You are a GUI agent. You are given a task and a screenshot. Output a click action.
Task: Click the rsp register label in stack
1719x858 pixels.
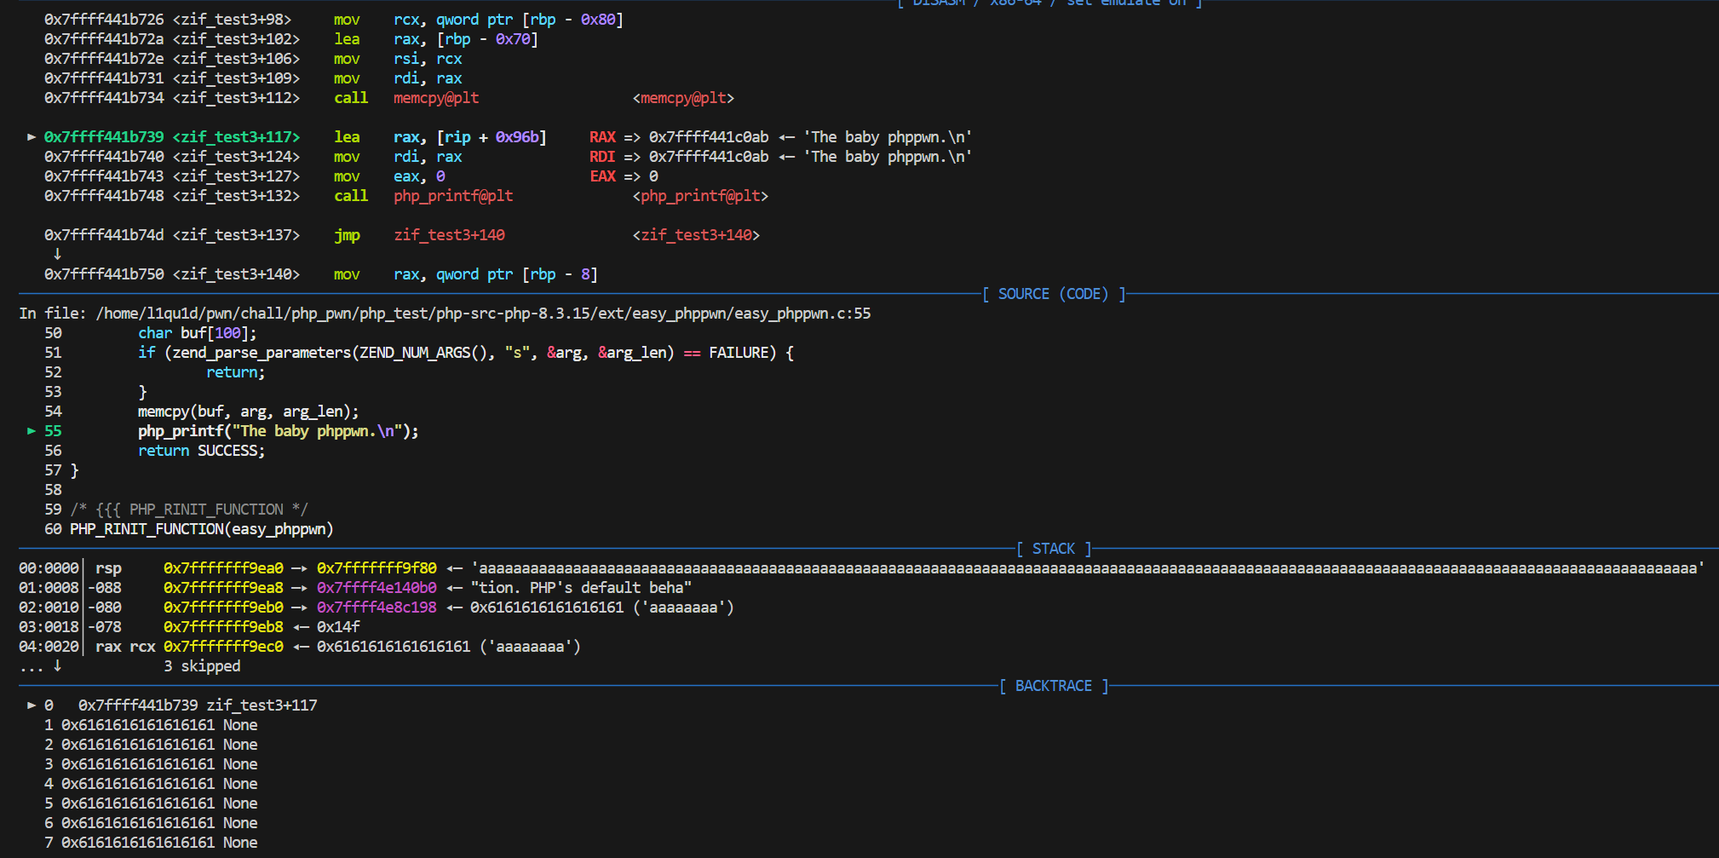(108, 568)
